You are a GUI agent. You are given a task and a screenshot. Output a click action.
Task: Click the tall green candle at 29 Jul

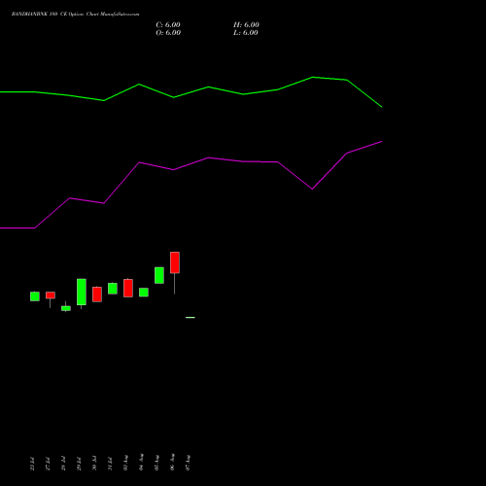[82, 292]
